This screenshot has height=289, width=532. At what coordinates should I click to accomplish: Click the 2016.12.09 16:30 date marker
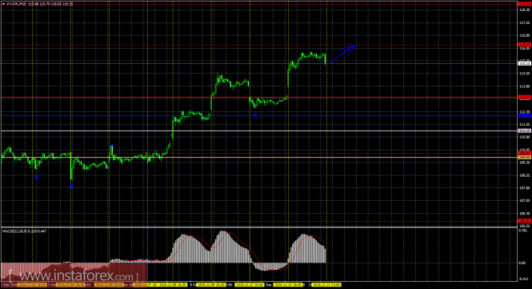tap(211, 284)
